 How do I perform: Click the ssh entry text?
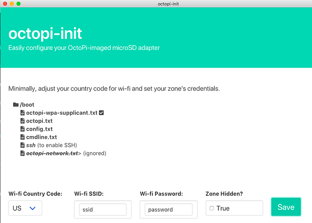point(31,145)
